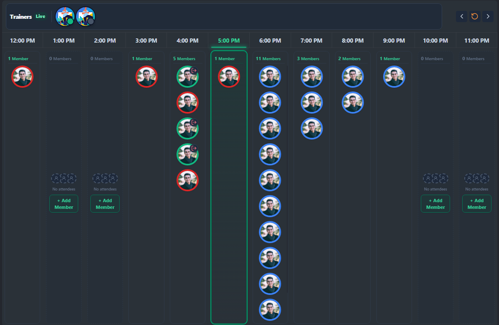Click the 6:00 PM column scrollbar
Viewport: 499px width, 325px height.
point(287,179)
